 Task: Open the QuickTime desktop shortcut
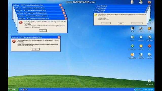[x=141, y=37]
